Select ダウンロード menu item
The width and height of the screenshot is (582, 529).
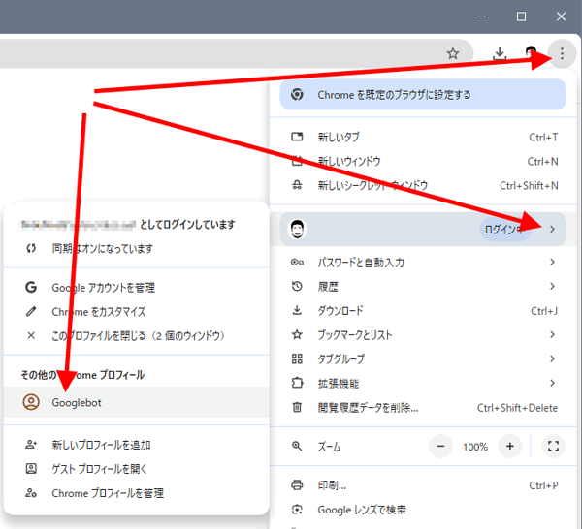[x=423, y=310]
